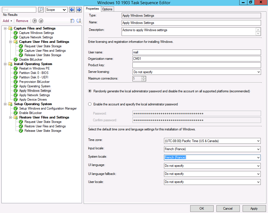The height and width of the screenshot is (213, 268).
Task: Open the User locale dropdown
Action: tap(212, 182)
